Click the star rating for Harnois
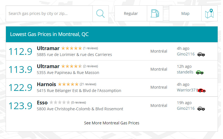The height and width of the screenshot is (139, 223). [x=68, y=84]
